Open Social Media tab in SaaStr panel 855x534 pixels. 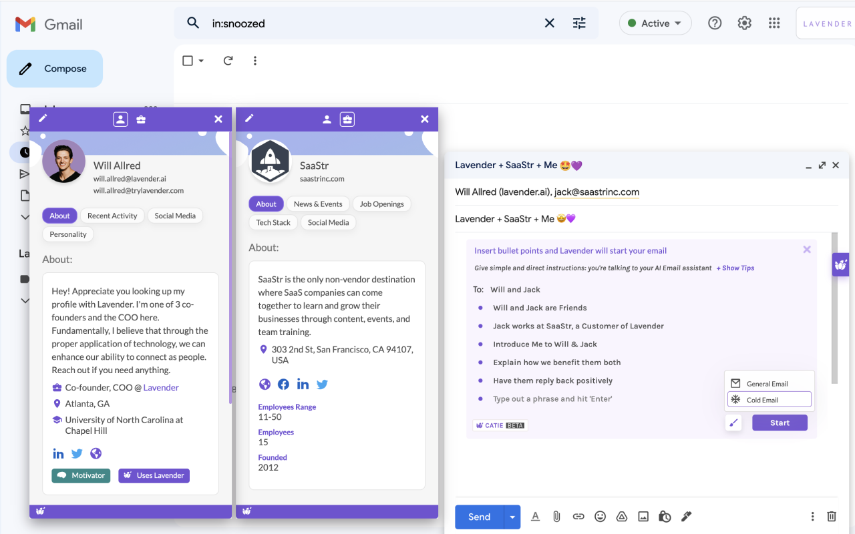[x=329, y=223]
